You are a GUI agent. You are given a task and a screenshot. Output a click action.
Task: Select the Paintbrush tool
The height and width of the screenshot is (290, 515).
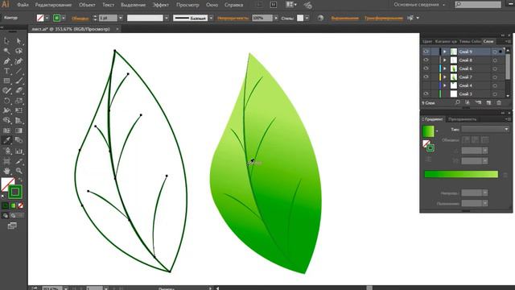tap(19, 81)
